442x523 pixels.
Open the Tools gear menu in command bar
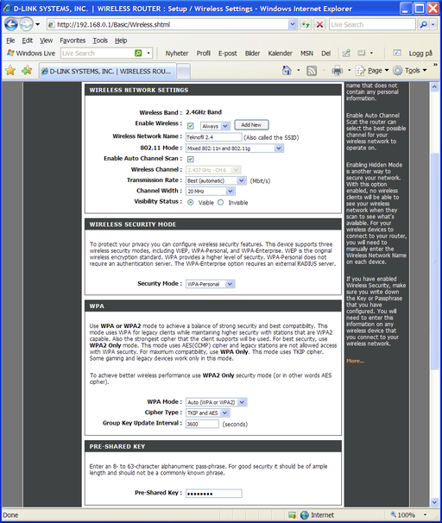(410, 71)
